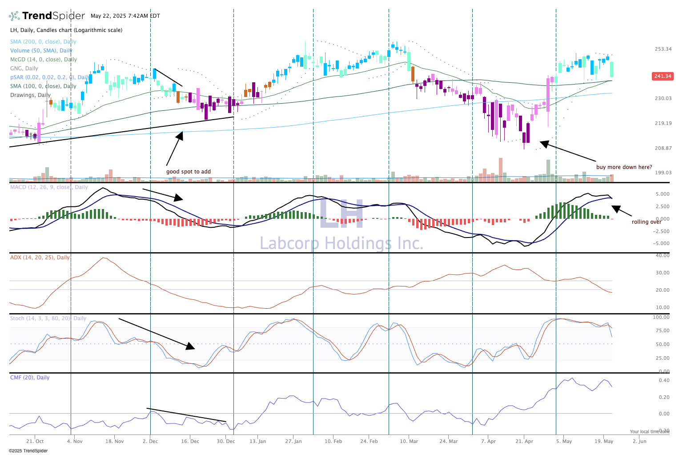683x455 pixels.
Task: Click the "good spot to add" annotation text
Action: tap(189, 172)
